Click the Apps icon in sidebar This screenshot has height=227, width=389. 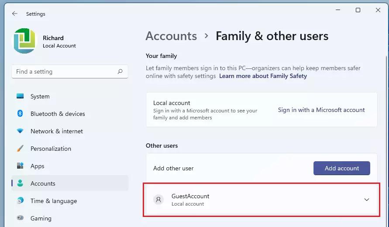[x=20, y=166]
